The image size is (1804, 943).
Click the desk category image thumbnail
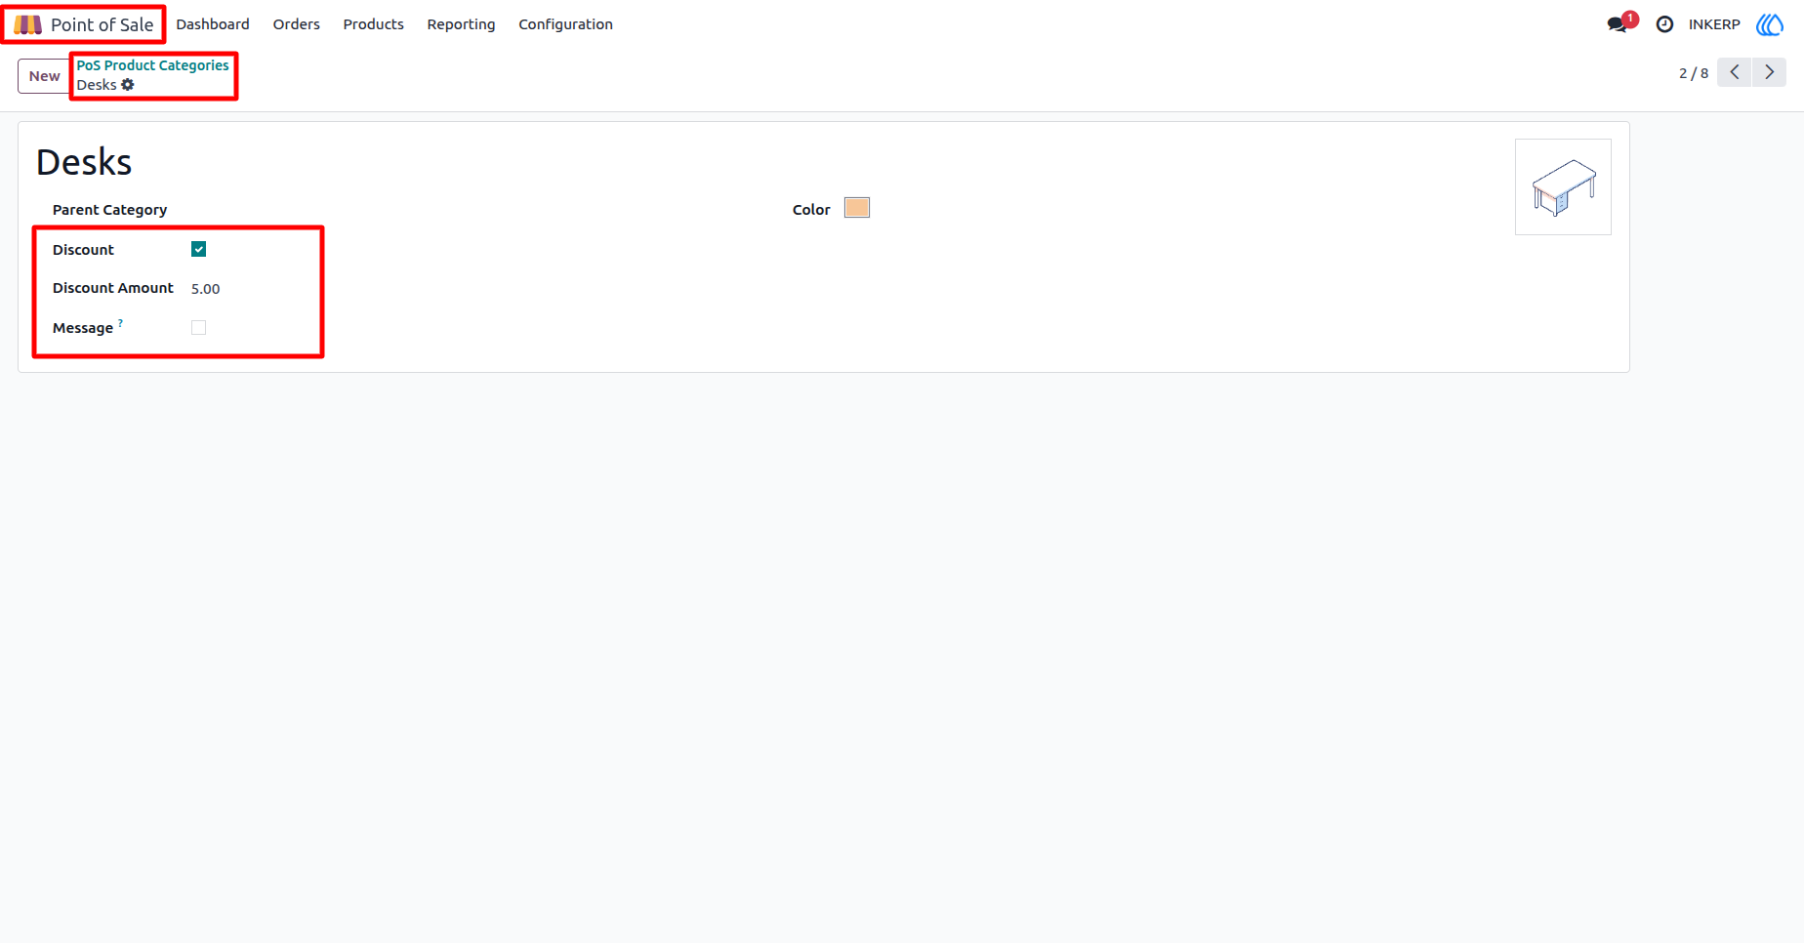pyautogui.click(x=1563, y=186)
